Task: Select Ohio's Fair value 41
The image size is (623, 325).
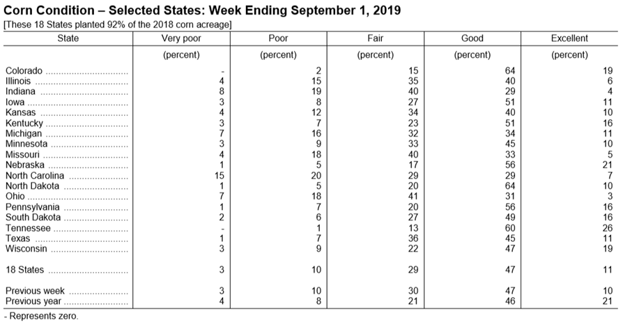Action: point(413,196)
